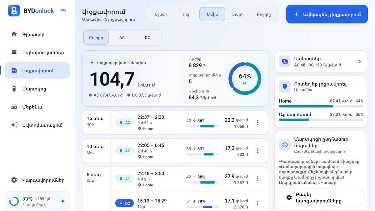Click the home icon in sidebar
375x211 pixels.
coord(14,34)
